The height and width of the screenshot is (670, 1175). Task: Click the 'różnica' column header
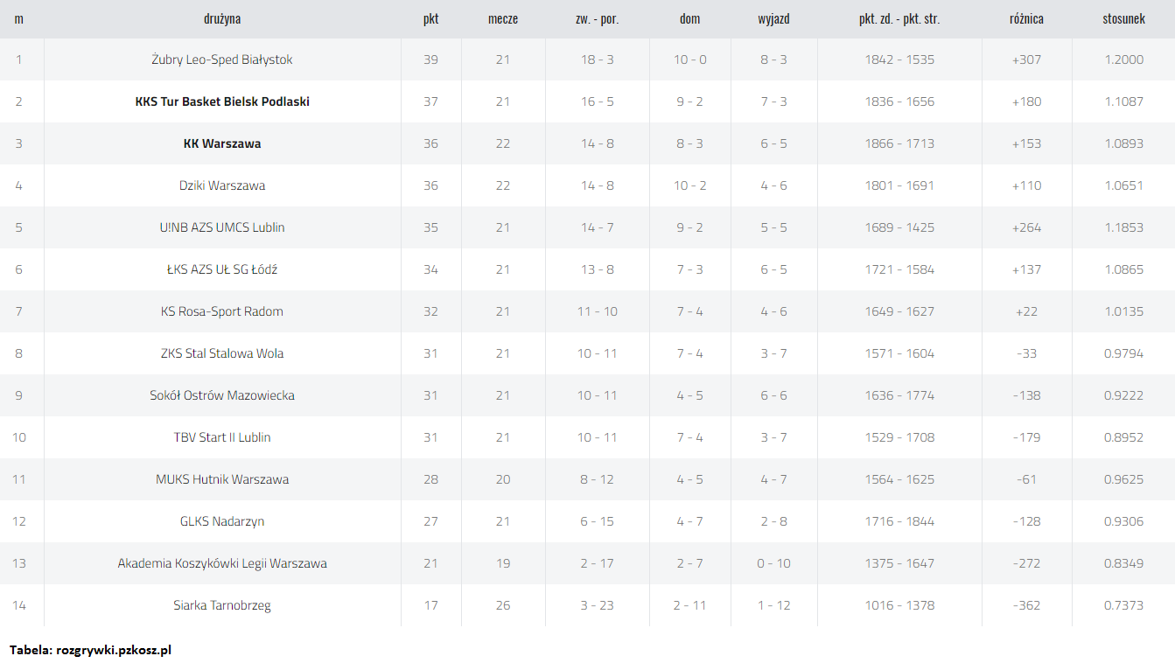(1026, 18)
